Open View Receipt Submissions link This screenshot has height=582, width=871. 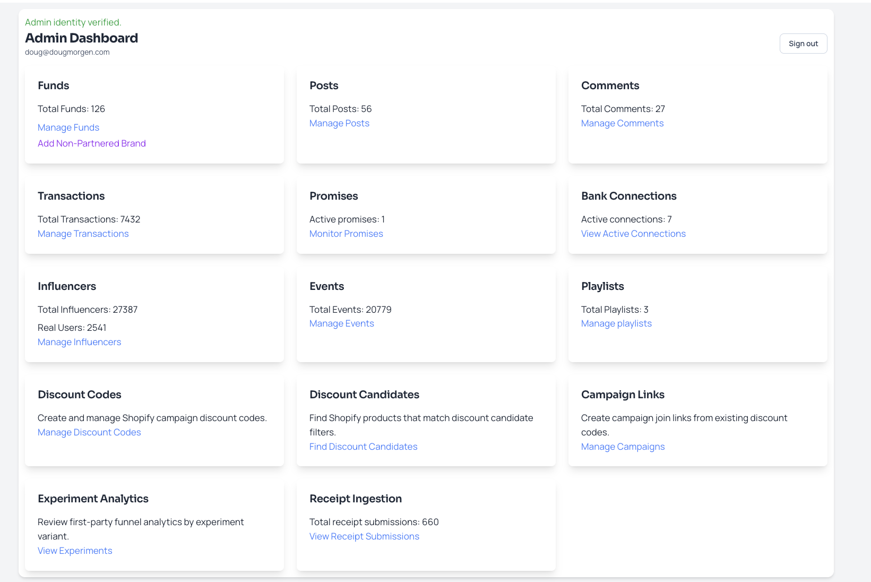tap(364, 536)
